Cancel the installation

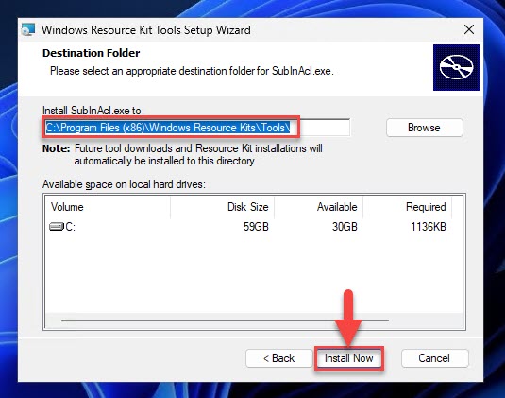coord(434,358)
